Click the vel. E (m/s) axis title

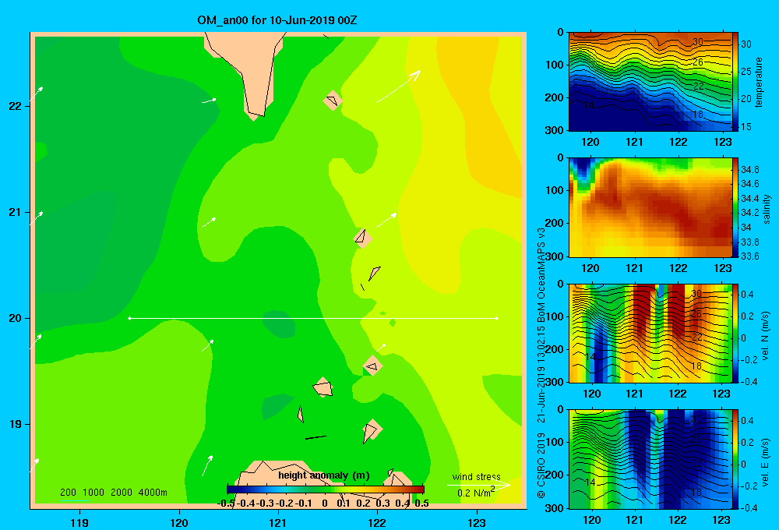coord(766,462)
